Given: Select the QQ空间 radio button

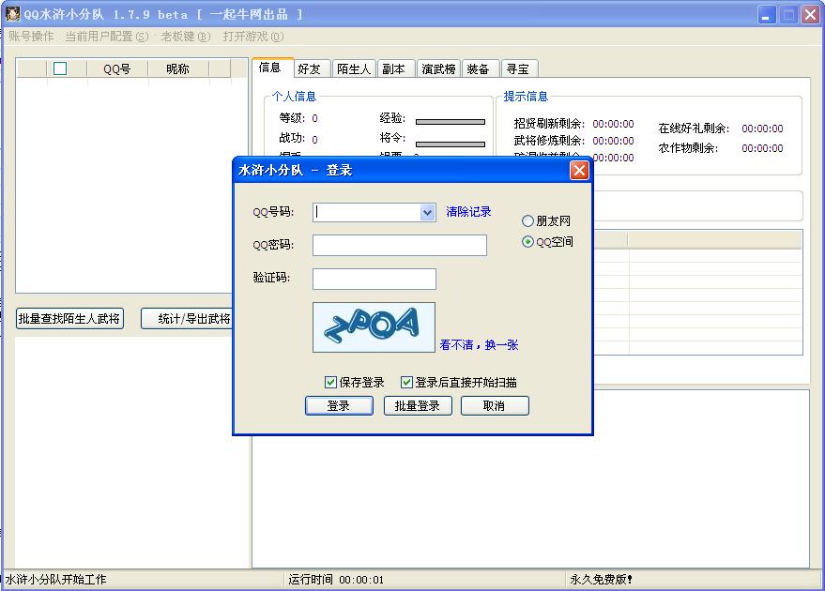Looking at the screenshot, I should pos(527,242).
